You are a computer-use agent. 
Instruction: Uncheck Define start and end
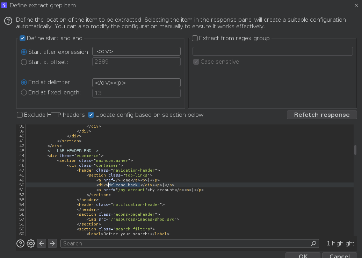[22, 38]
